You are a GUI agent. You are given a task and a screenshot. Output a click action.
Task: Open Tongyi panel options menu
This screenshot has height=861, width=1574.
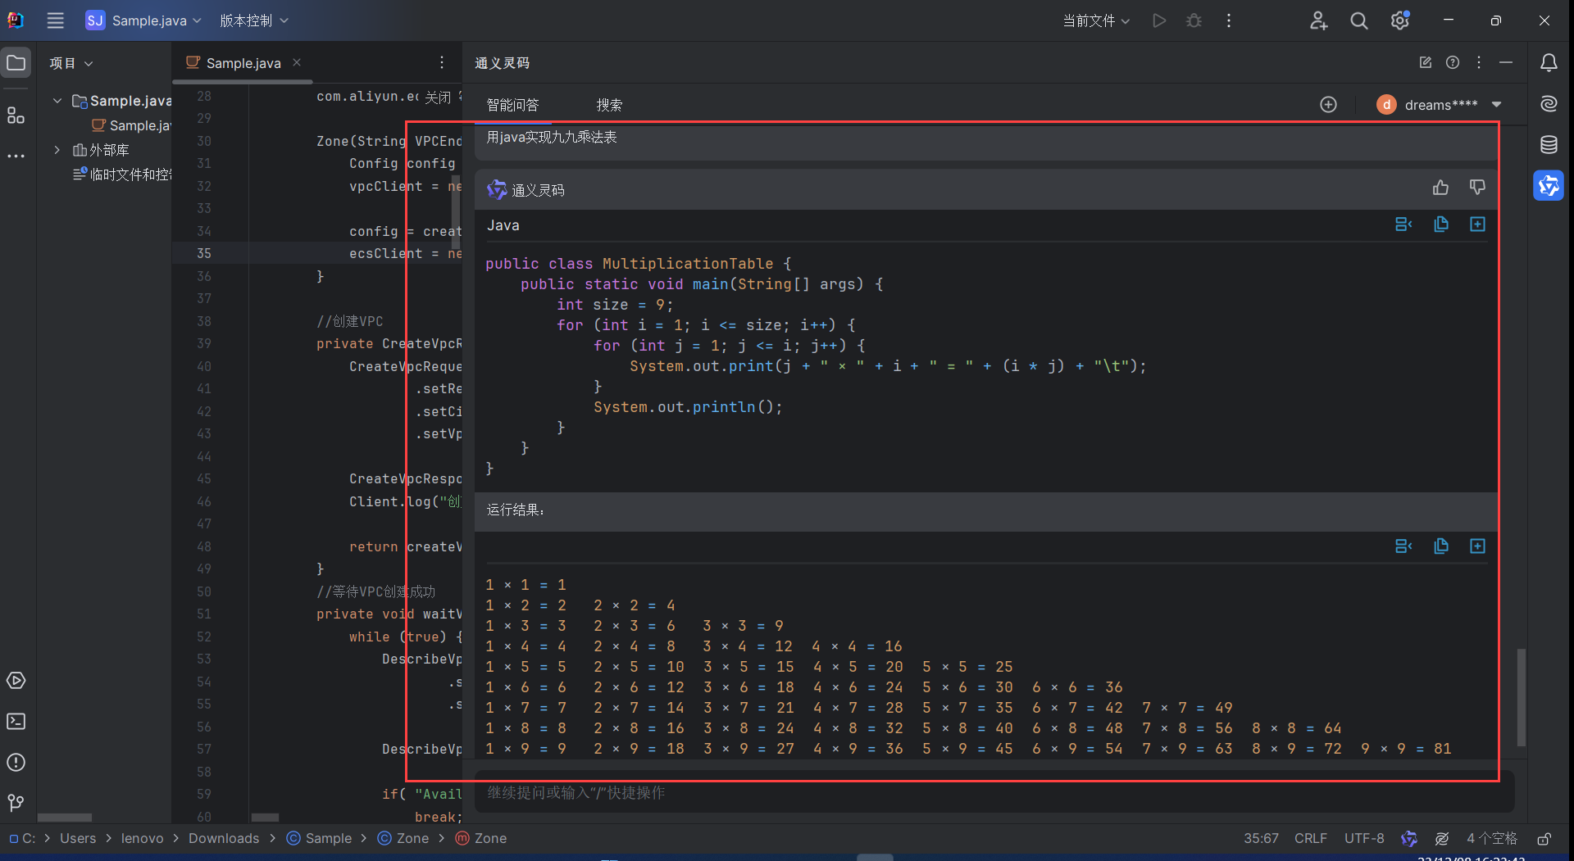point(1479,62)
